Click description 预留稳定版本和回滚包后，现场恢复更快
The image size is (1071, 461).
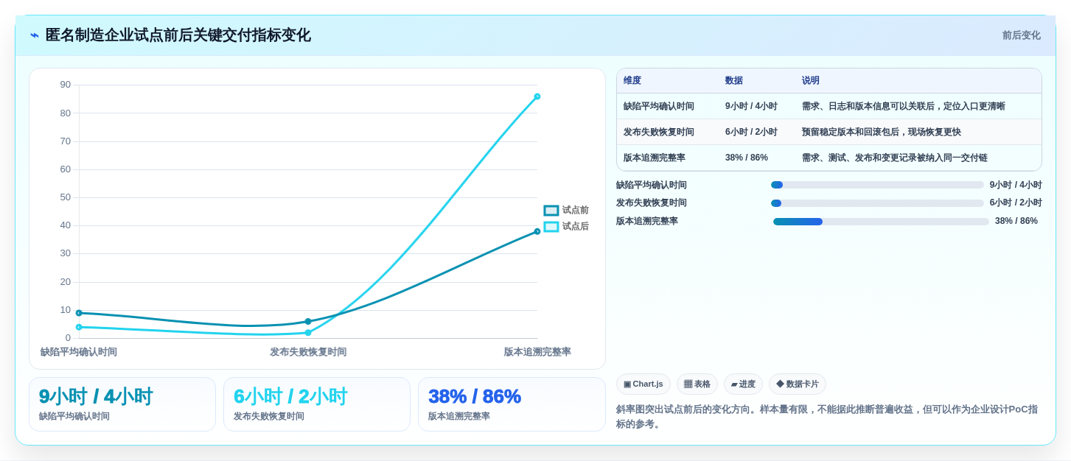click(x=882, y=133)
